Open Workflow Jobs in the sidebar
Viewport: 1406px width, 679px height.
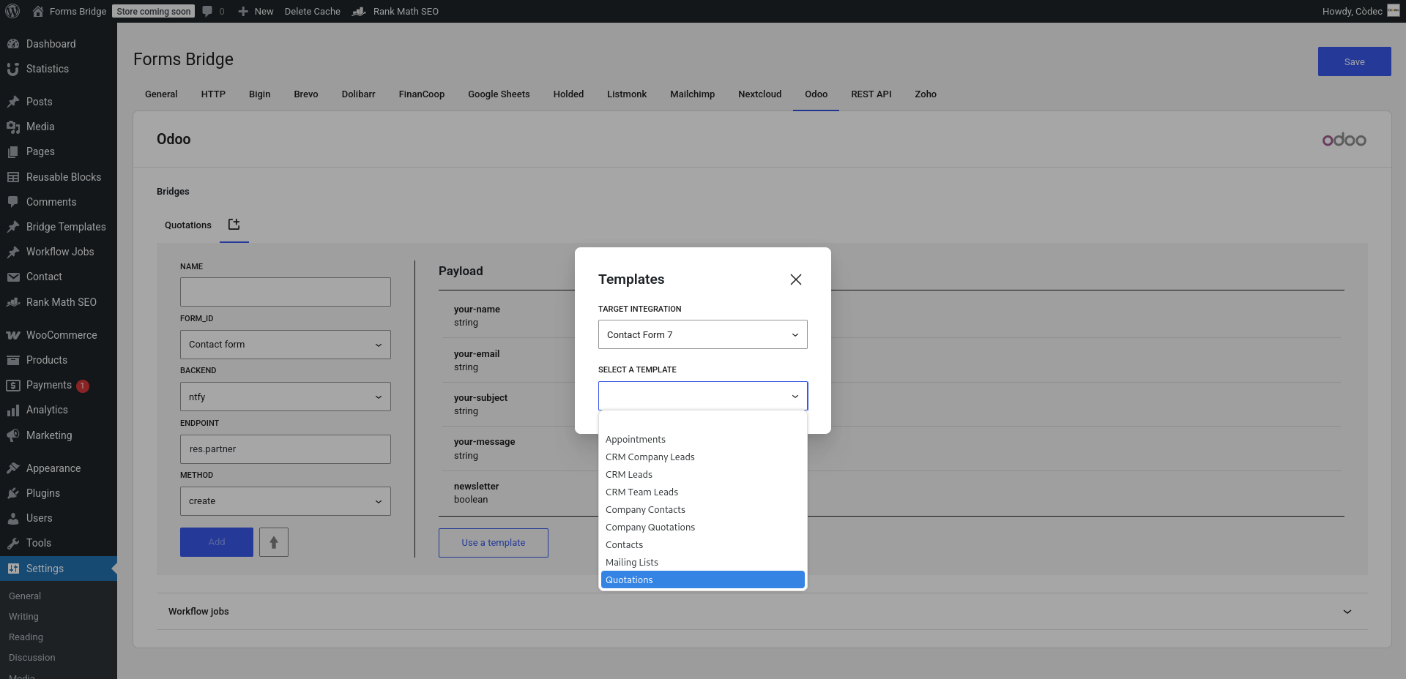(x=59, y=252)
